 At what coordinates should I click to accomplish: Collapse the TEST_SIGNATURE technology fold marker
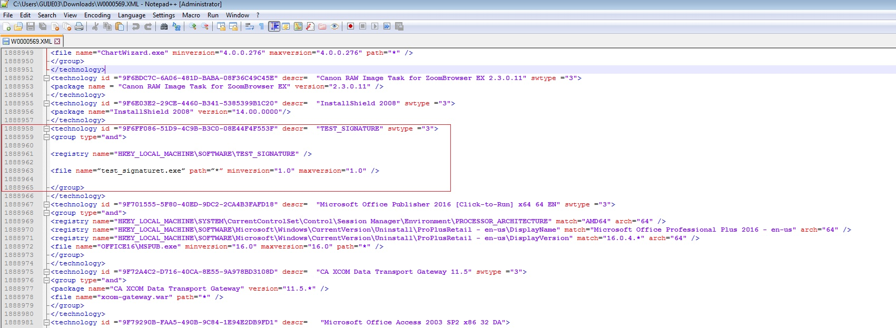click(x=46, y=128)
